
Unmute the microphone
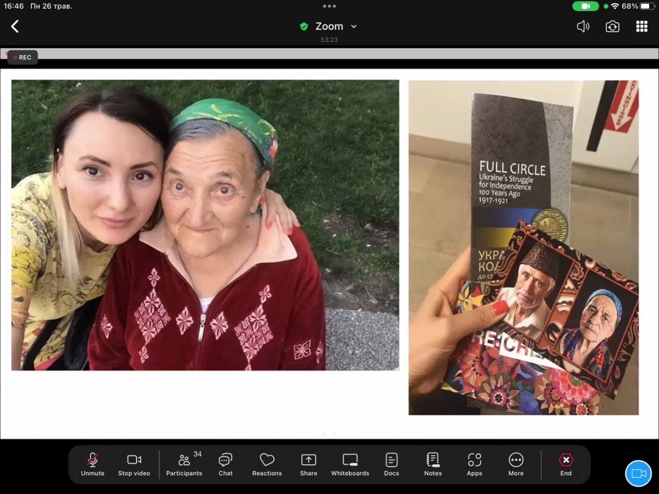point(93,464)
